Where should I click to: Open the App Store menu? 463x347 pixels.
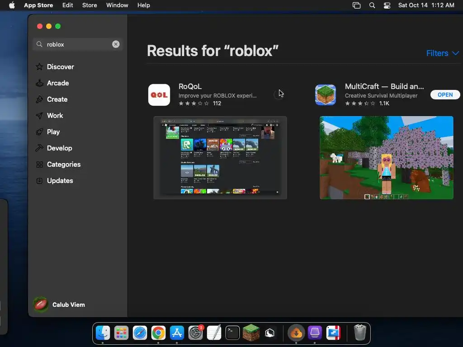38,5
